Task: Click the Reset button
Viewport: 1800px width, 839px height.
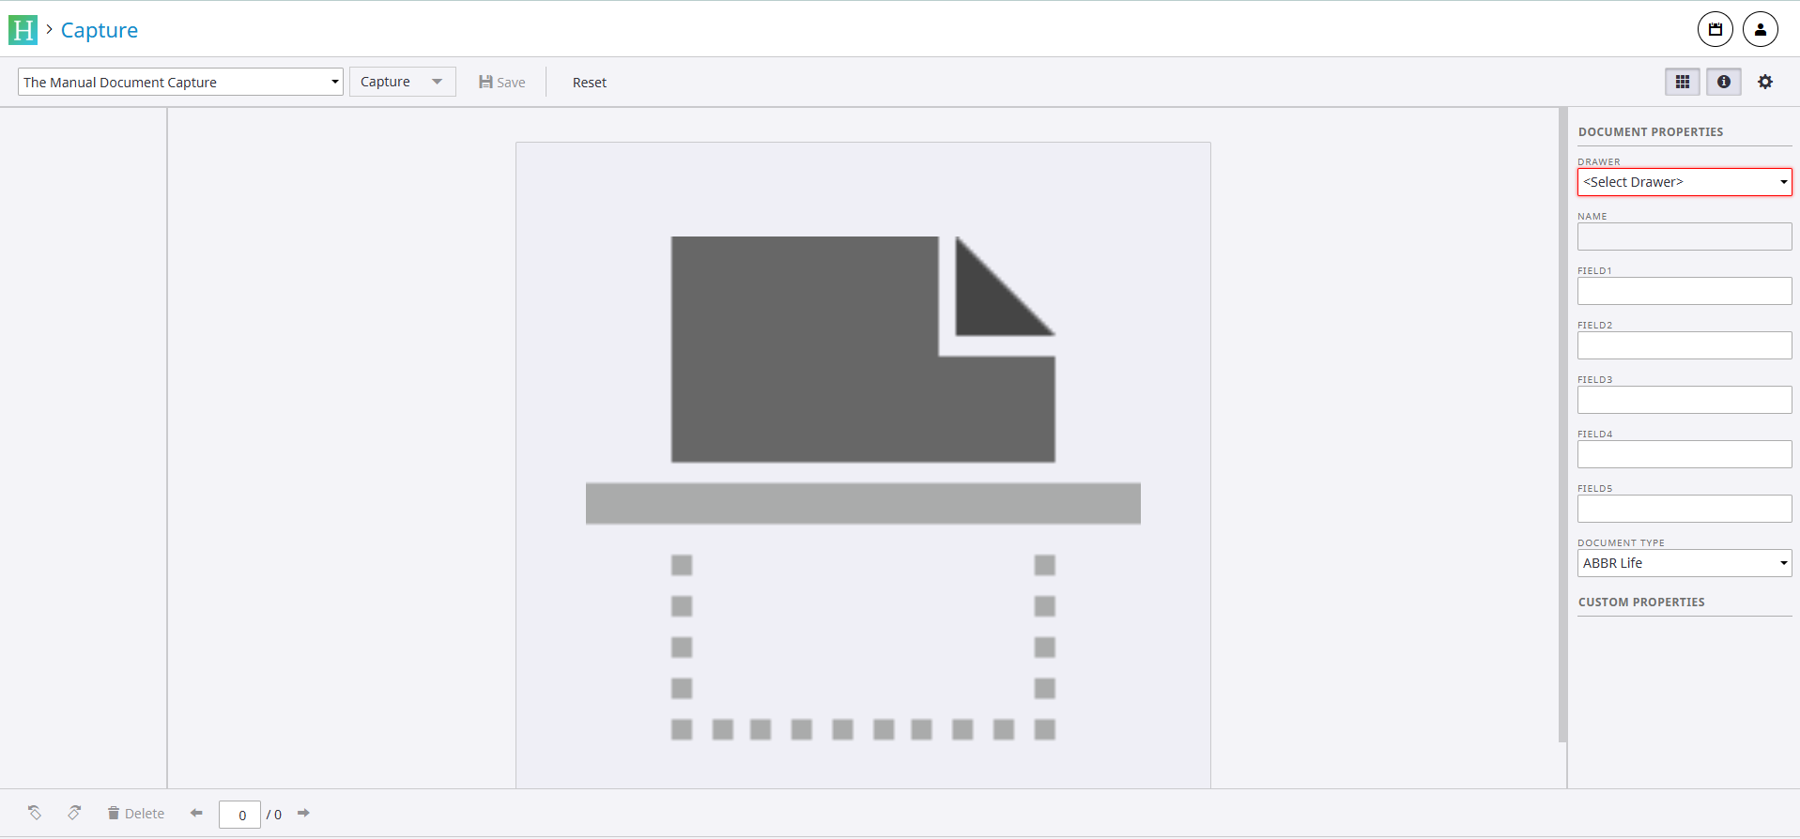Action: pos(590,83)
